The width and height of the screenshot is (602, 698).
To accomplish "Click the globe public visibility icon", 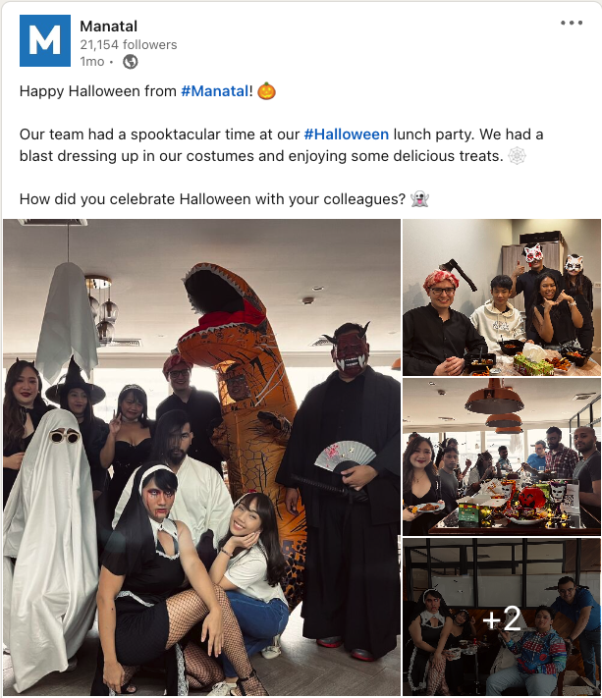I will click(130, 62).
